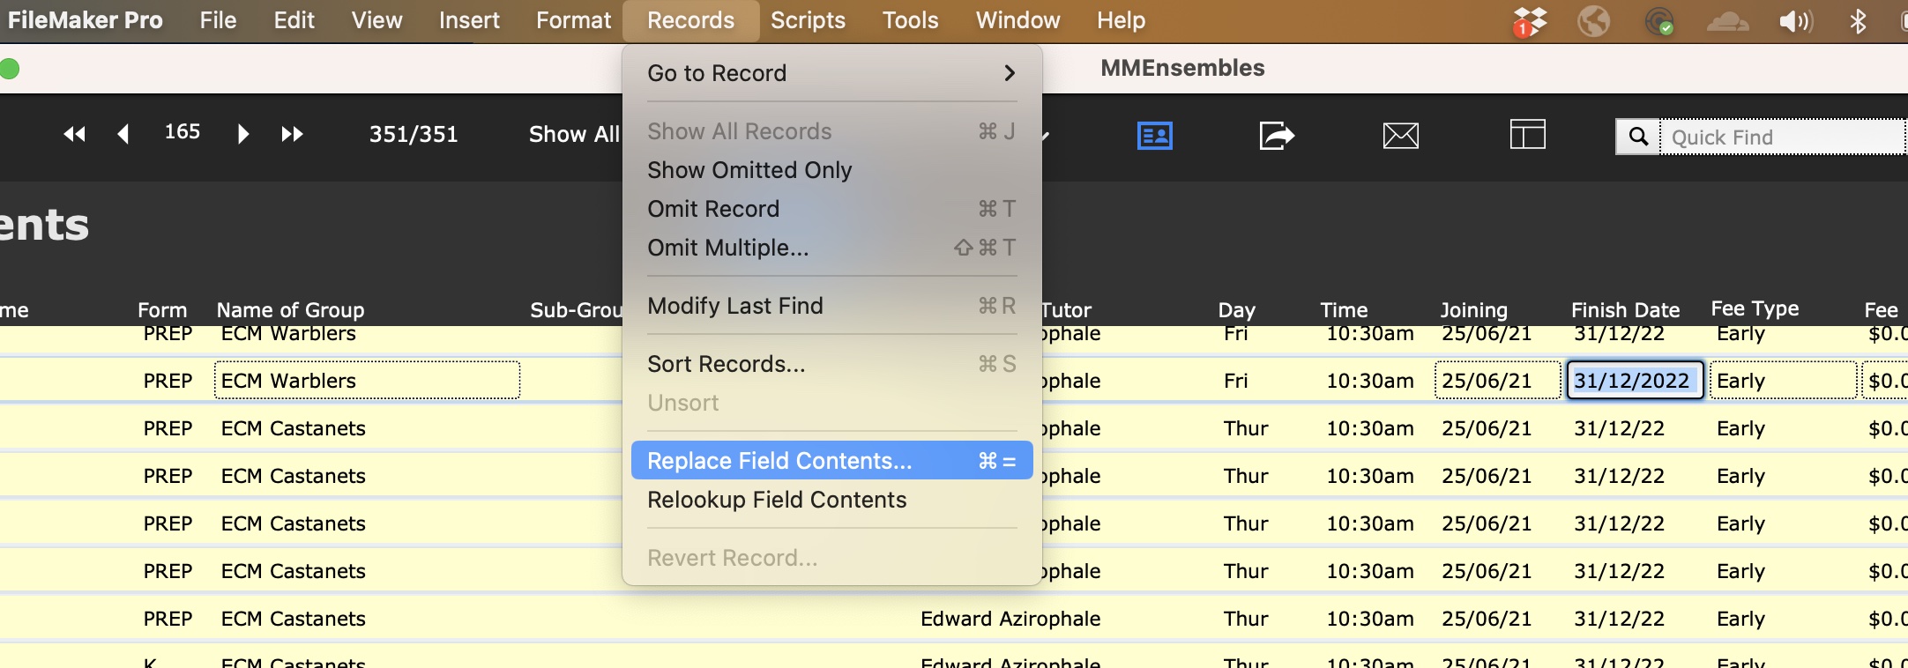
Task: Click the envelope mail toolbar icon
Action: (x=1401, y=136)
